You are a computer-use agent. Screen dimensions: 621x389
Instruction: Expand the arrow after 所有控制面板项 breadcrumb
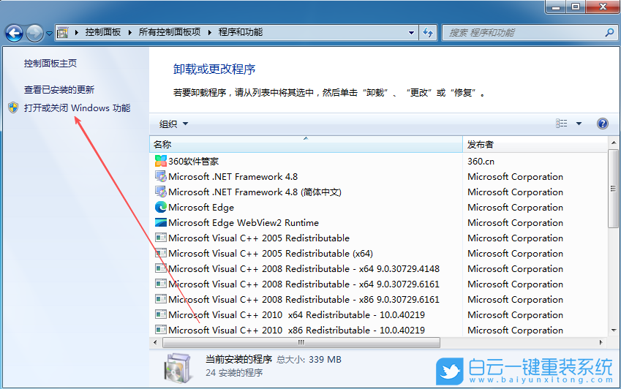pos(209,32)
